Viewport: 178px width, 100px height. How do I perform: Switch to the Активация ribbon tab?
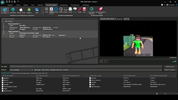86,5
